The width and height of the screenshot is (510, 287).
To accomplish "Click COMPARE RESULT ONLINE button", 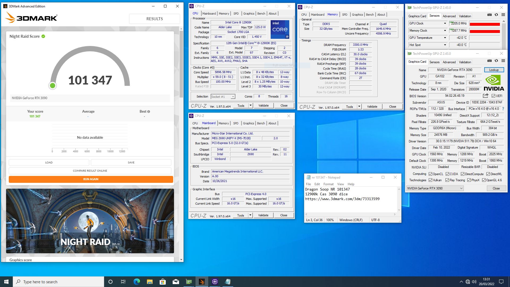I will pyautogui.click(x=90, y=171).
